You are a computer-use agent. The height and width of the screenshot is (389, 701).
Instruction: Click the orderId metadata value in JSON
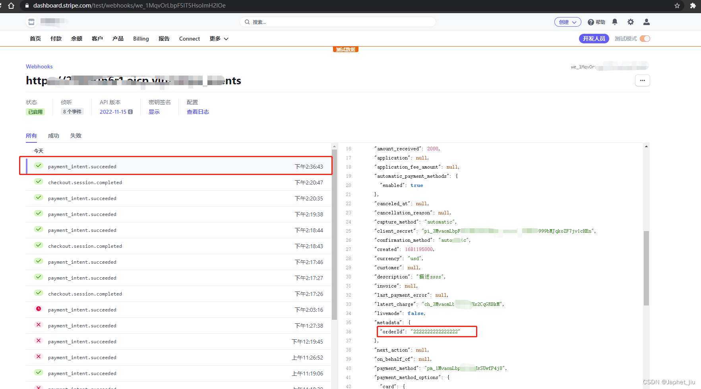coord(435,331)
